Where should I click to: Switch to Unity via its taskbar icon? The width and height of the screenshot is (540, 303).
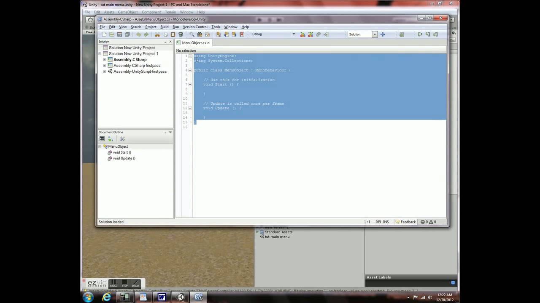[180, 297]
